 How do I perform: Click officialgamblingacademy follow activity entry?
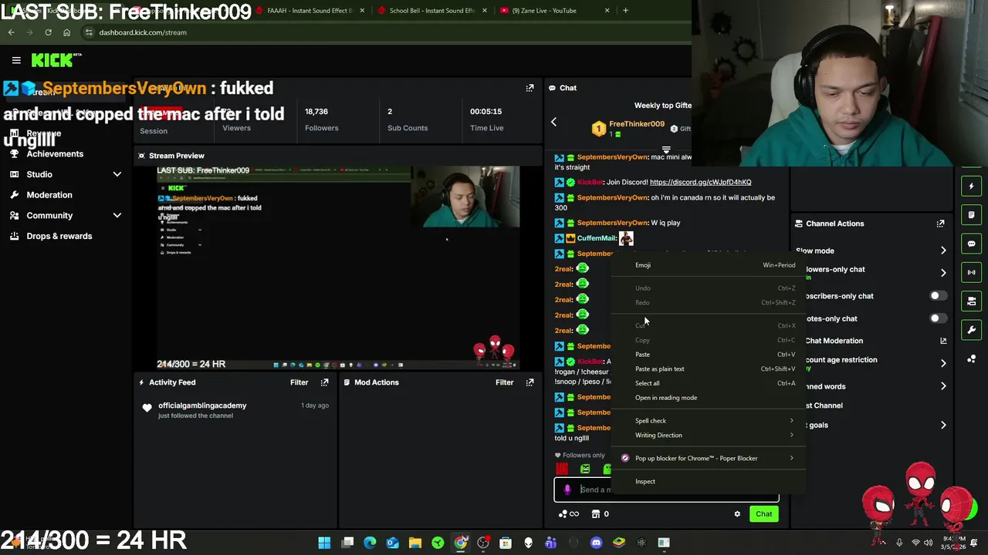(236, 410)
